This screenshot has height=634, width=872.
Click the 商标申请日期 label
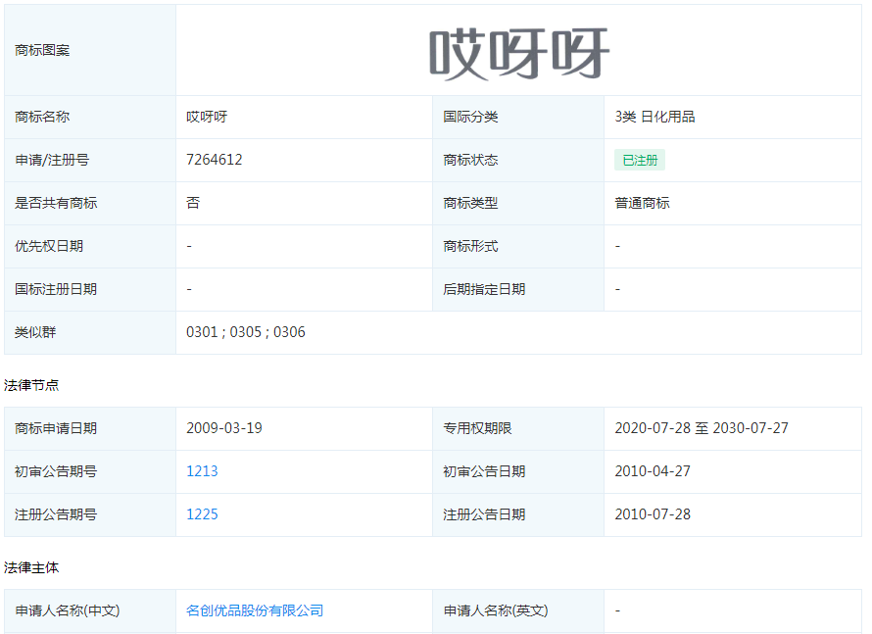pos(56,427)
